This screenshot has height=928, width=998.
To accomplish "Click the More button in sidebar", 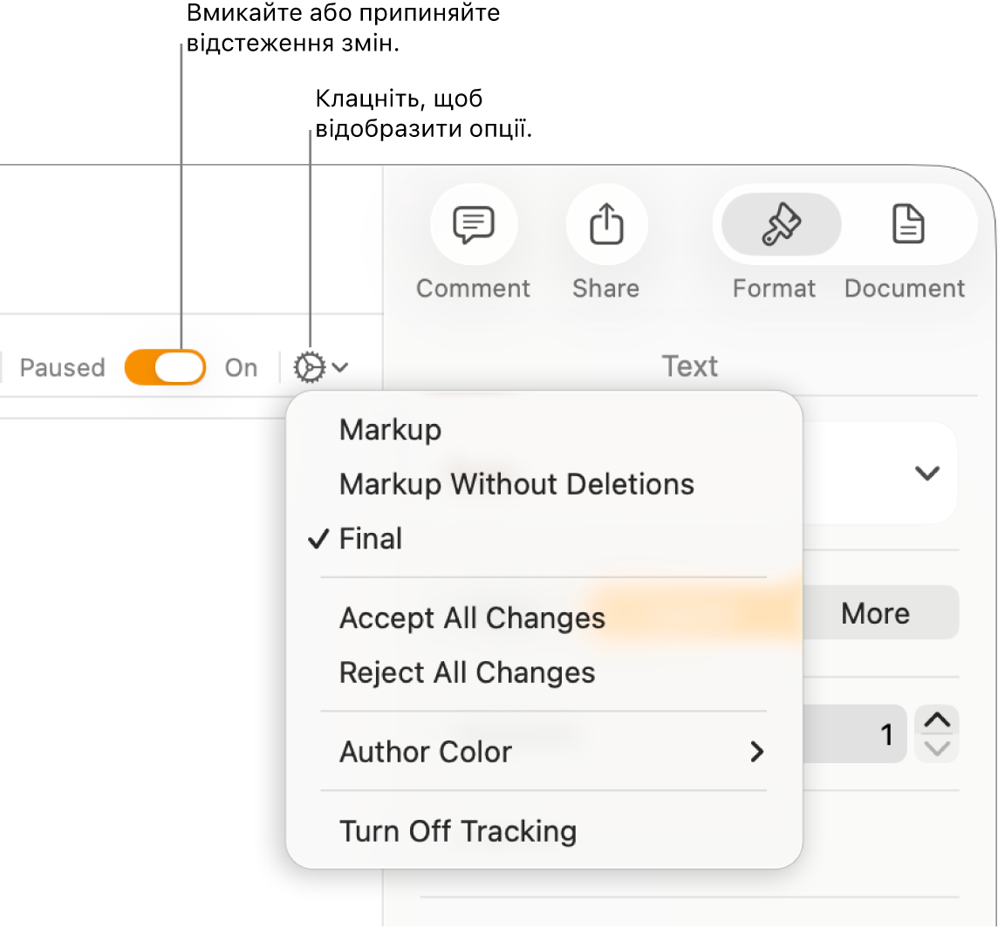I will tap(876, 613).
